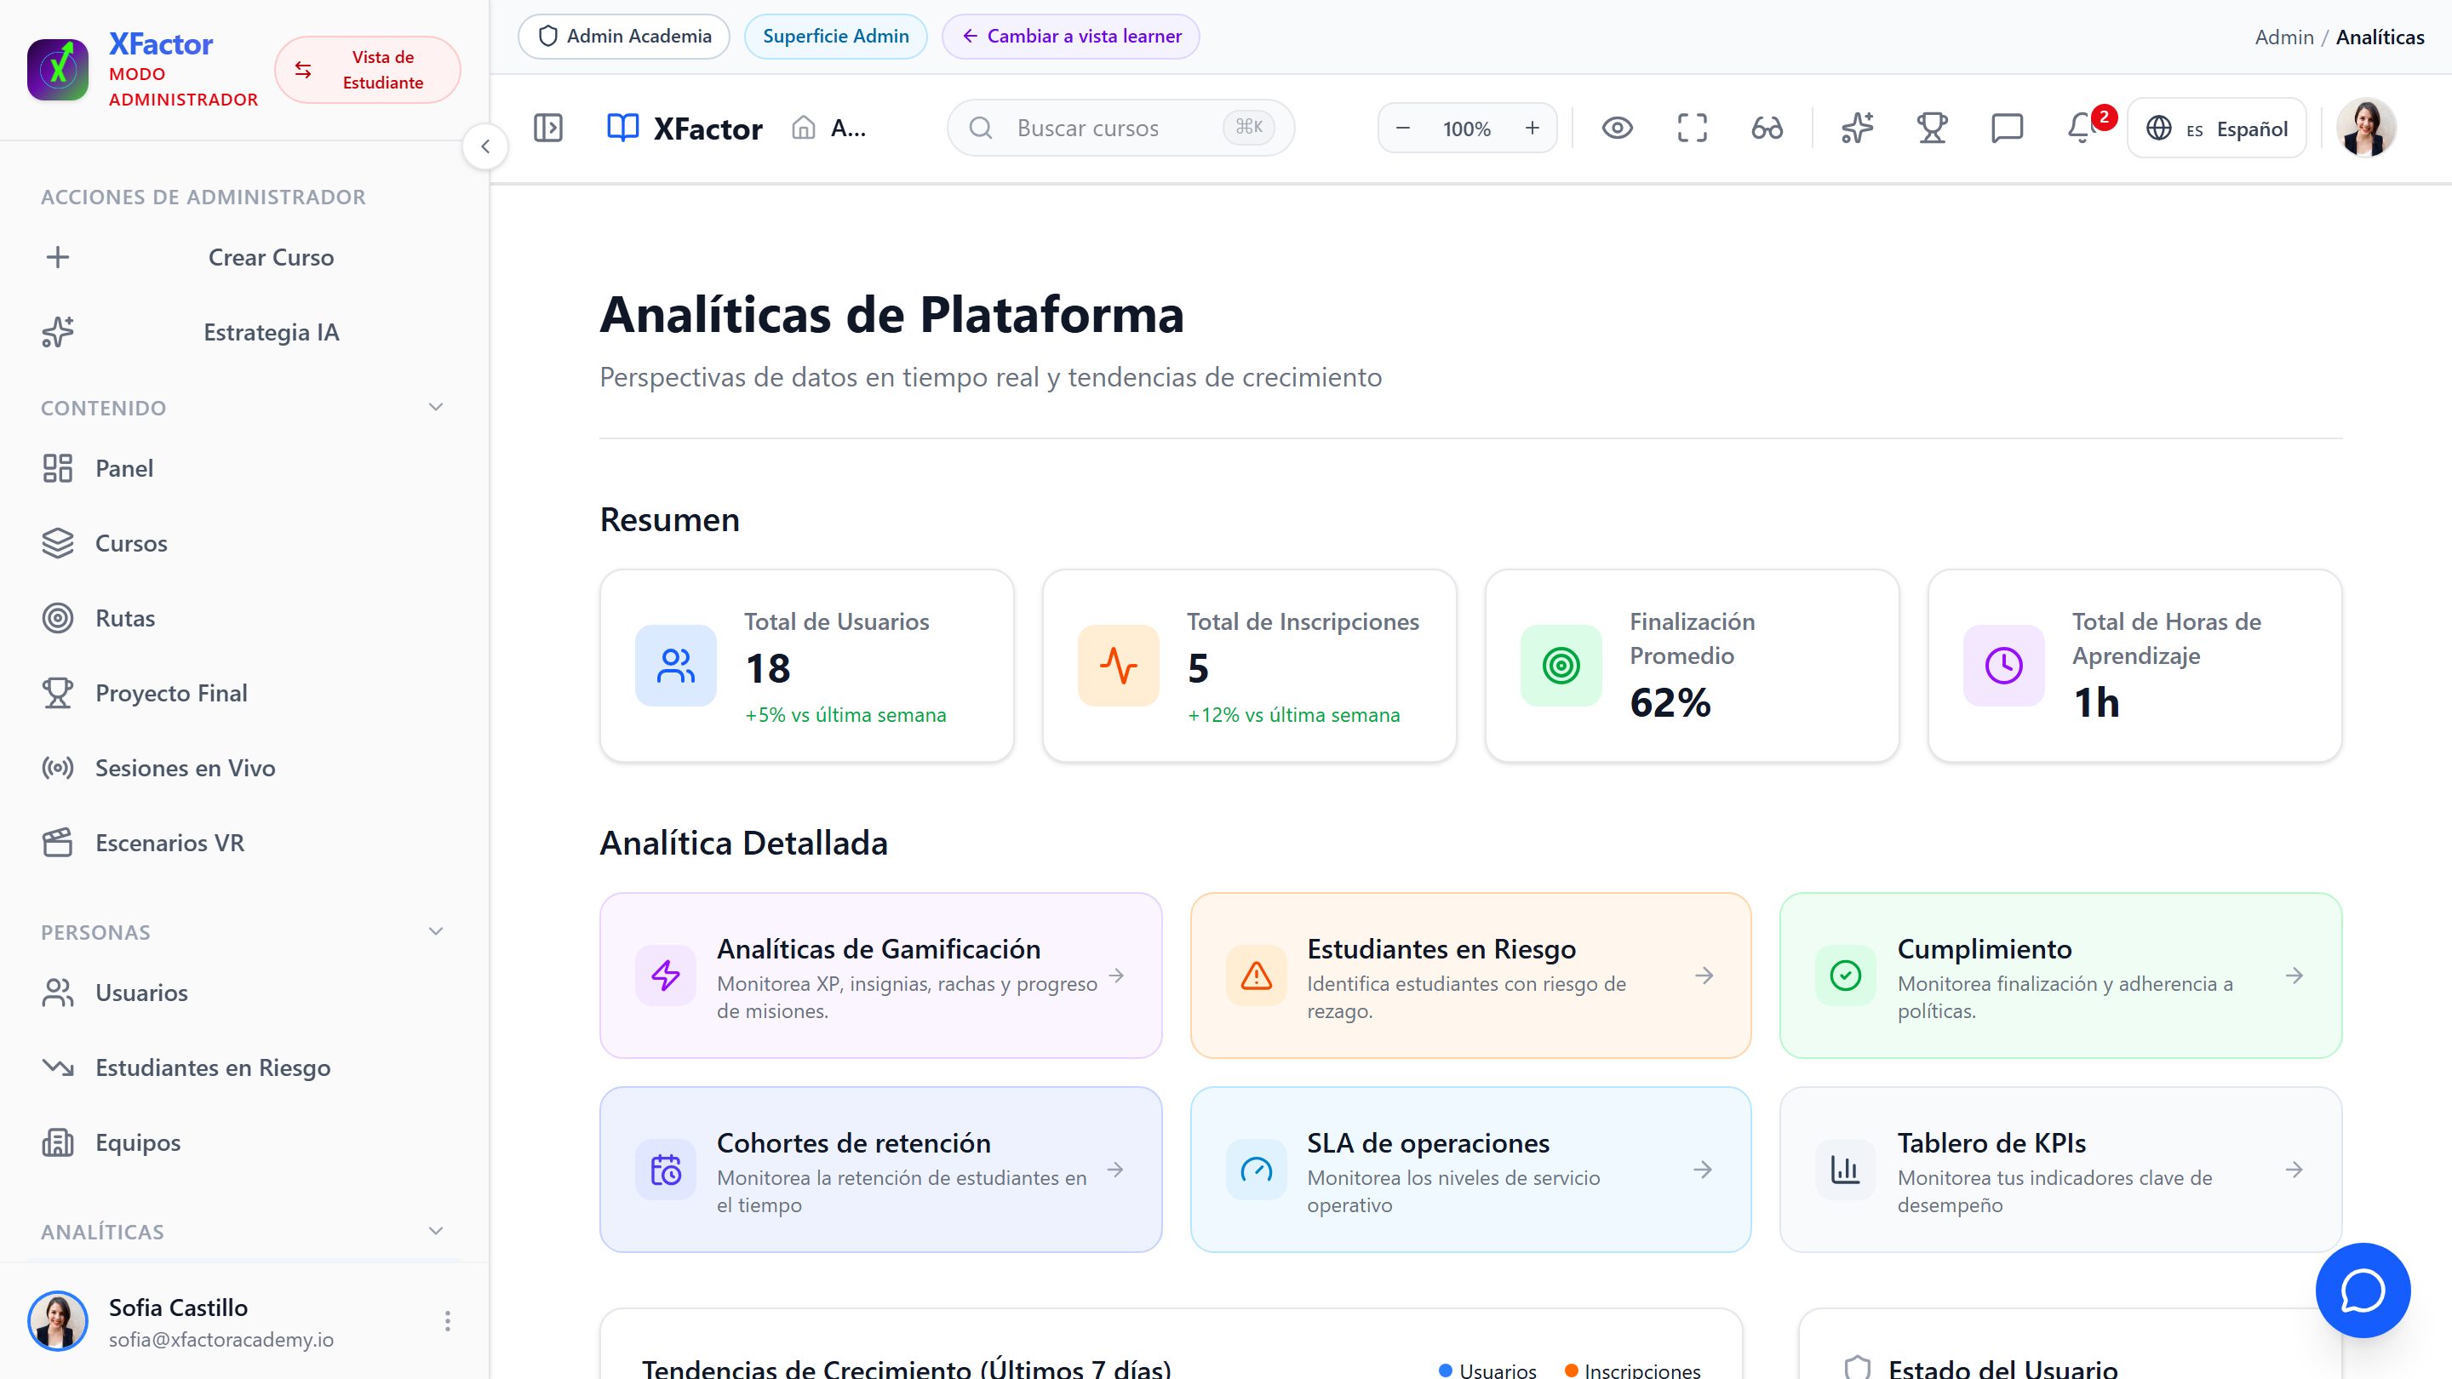
Task: Click Usuarios legend in growth chart
Action: [x=1487, y=1370]
